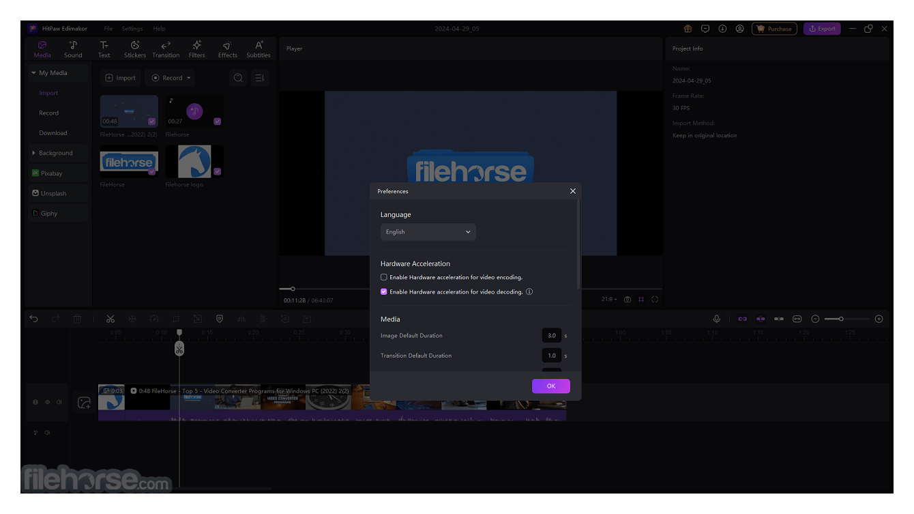Click the info icon beside video decoding
The width and height of the screenshot is (914, 514).
click(529, 291)
